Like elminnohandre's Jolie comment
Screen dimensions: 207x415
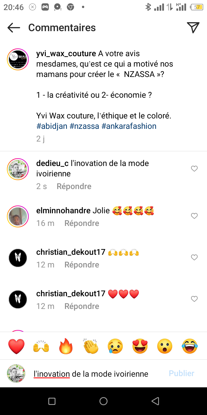pyautogui.click(x=194, y=216)
